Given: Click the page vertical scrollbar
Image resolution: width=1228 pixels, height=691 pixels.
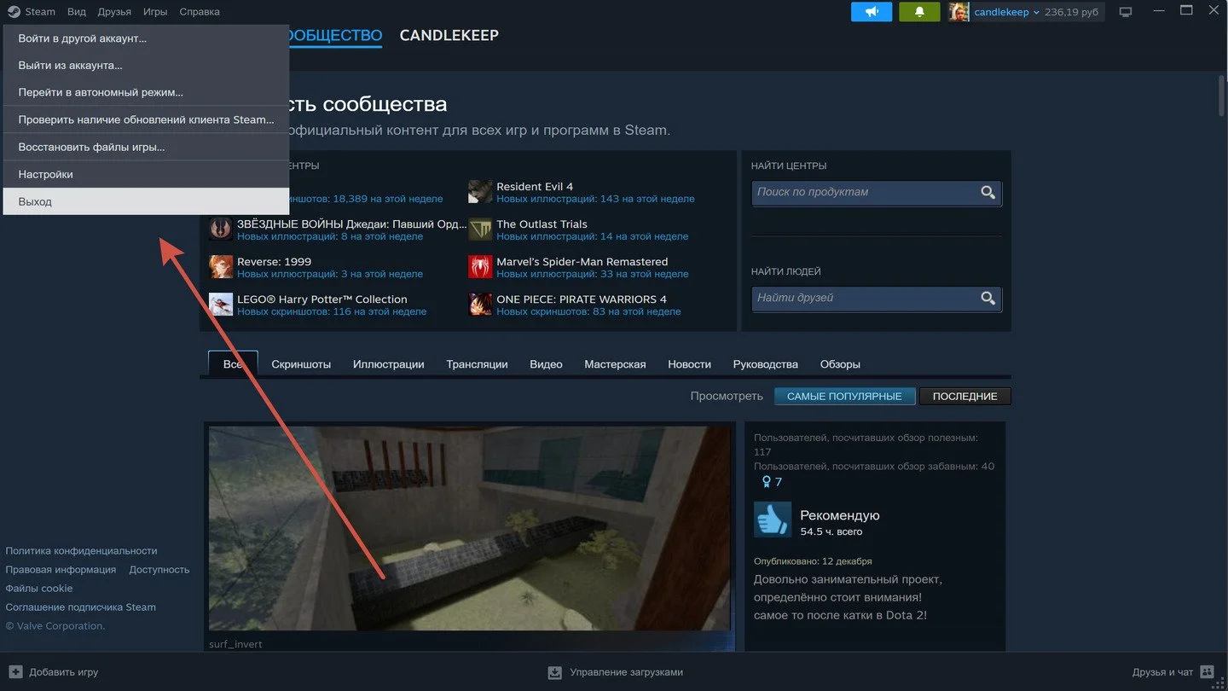Looking at the screenshot, I should tap(1220, 94).
